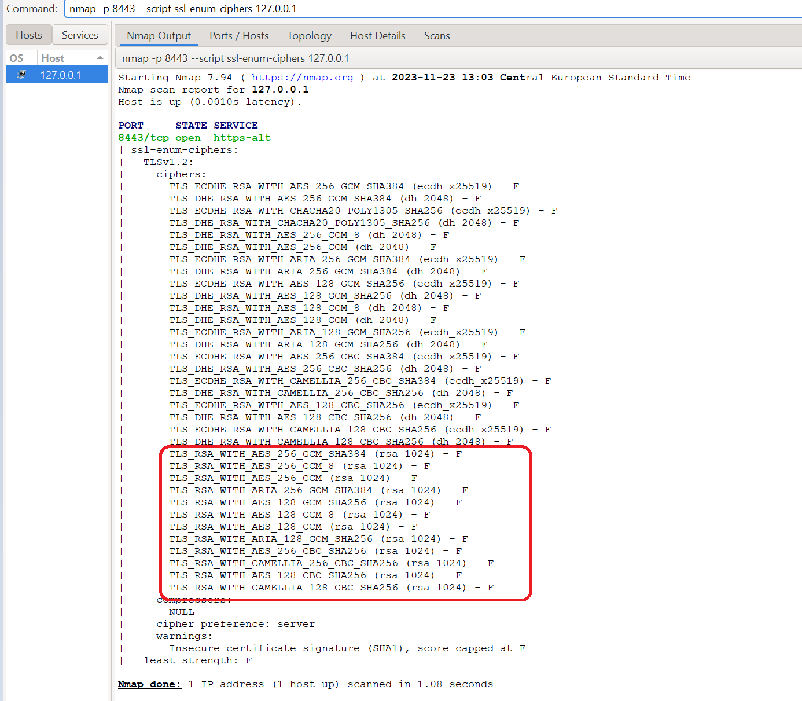
Task: Click the OS icon beside 127.0.0.1
Action: pyautogui.click(x=21, y=75)
